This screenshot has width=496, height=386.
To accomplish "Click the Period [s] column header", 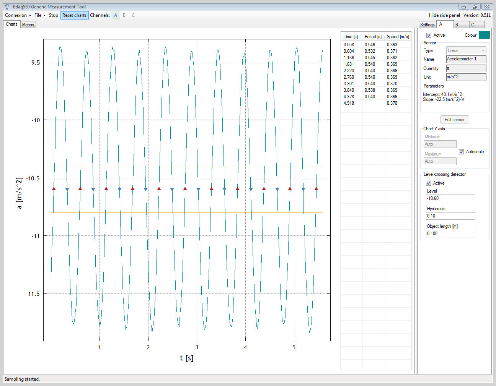I will pyautogui.click(x=373, y=37).
